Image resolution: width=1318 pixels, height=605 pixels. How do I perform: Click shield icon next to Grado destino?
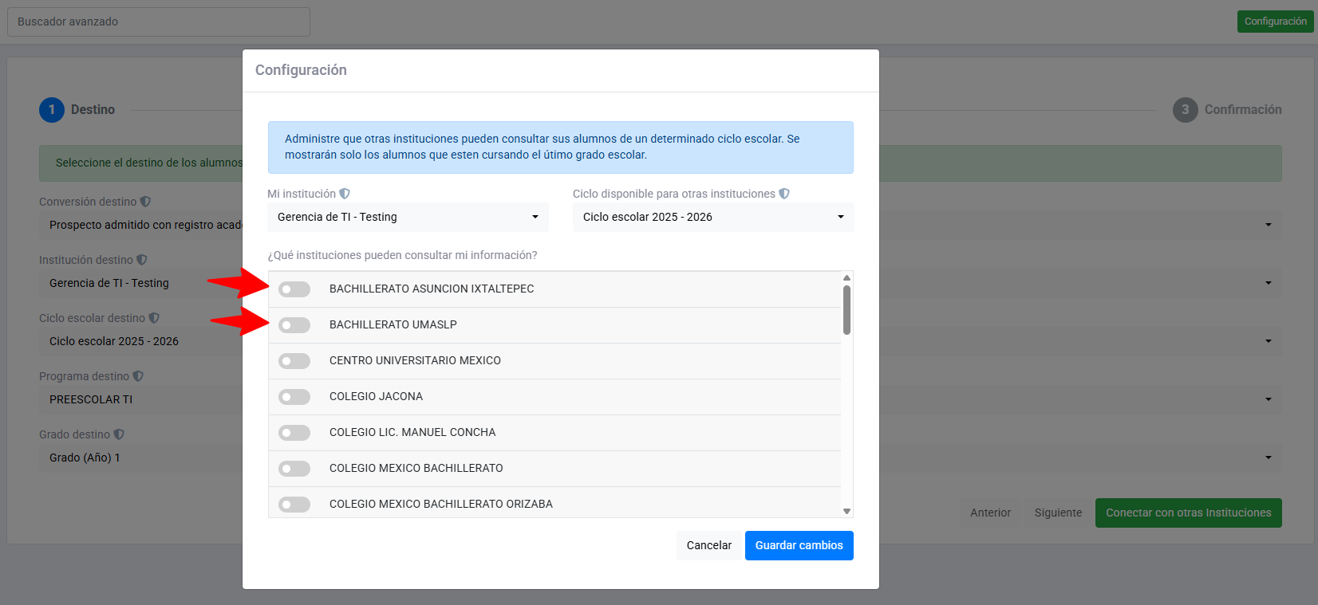tap(119, 434)
